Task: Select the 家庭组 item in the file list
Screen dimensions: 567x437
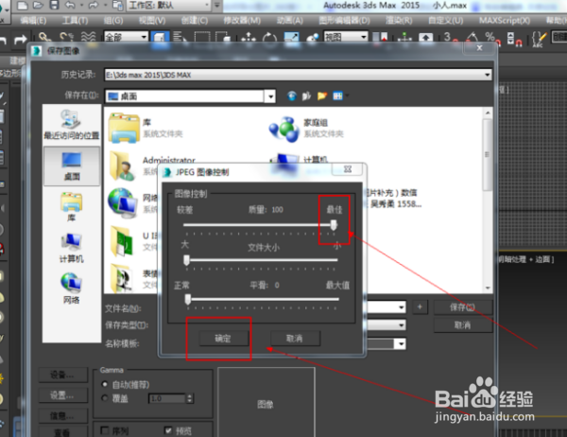Action: pyautogui.click(x=306, y=129)
